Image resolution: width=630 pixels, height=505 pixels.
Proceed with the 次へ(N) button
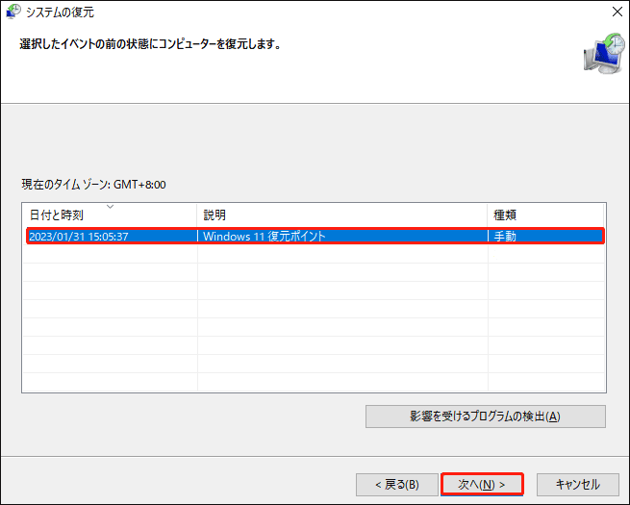point(482,484)
